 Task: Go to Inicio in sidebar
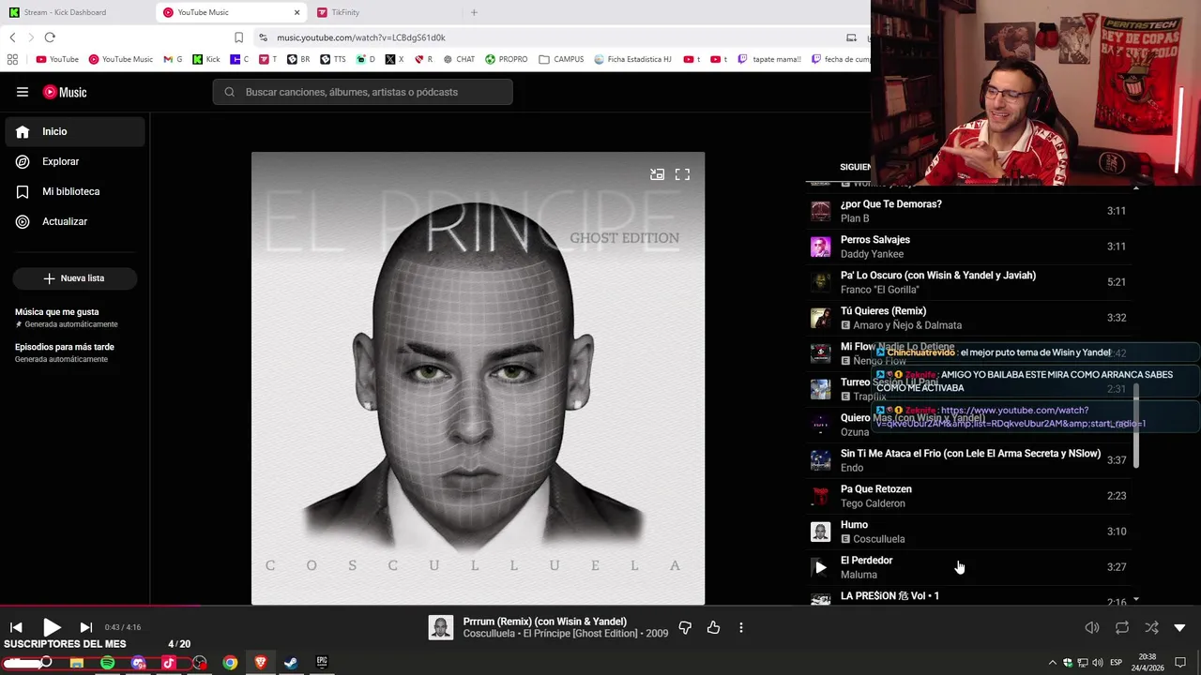pyautogui.click(x=75, y=131)
